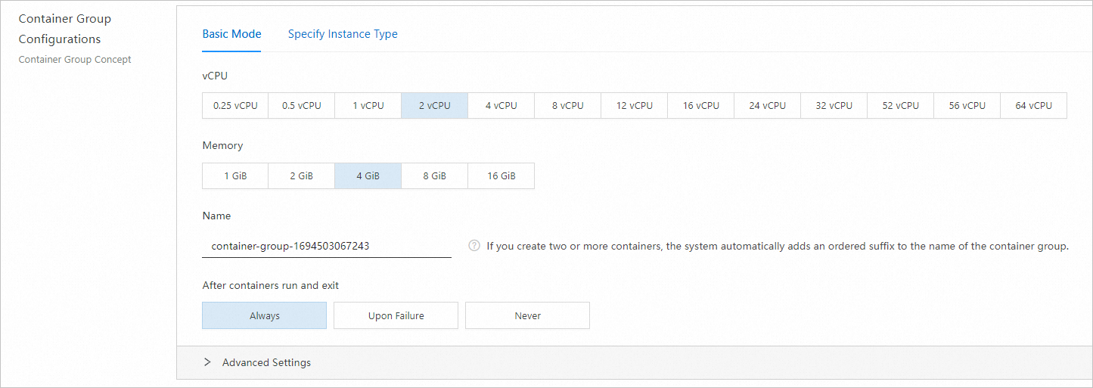Screen dimensions: 1093x388
Task: Click the 'vCPU' section label
Action: point(215,76)
